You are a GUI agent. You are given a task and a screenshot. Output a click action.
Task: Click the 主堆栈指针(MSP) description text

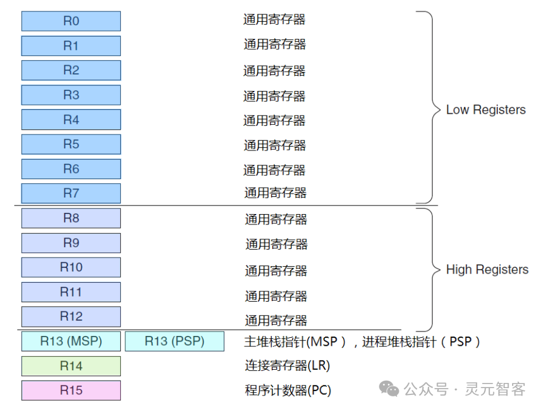[295, 342]
